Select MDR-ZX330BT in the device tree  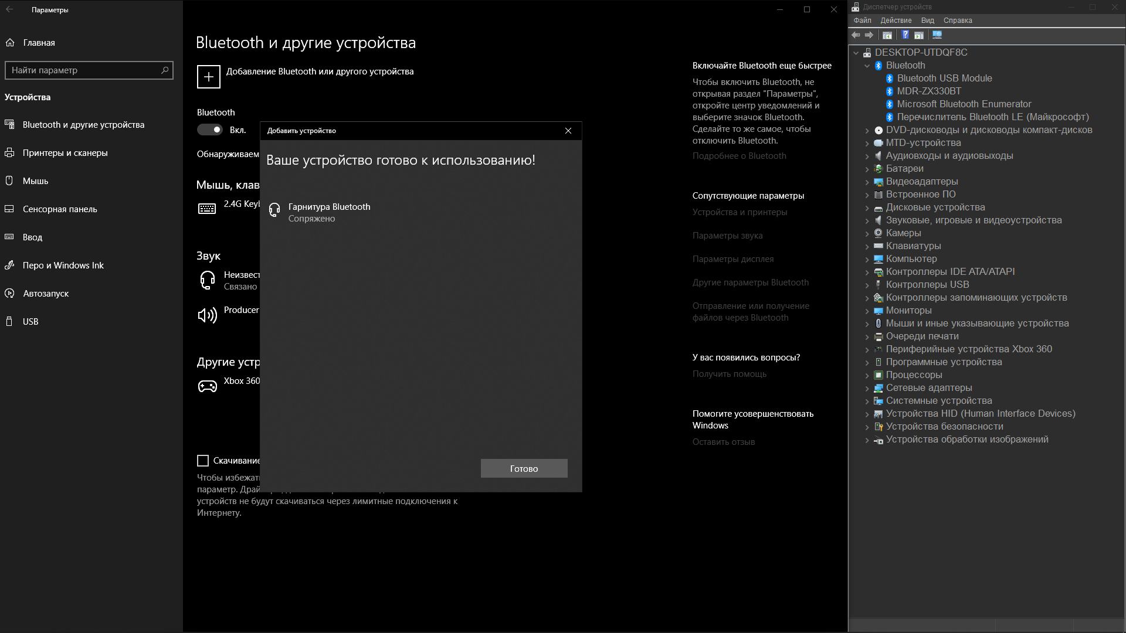pos(928,91)
